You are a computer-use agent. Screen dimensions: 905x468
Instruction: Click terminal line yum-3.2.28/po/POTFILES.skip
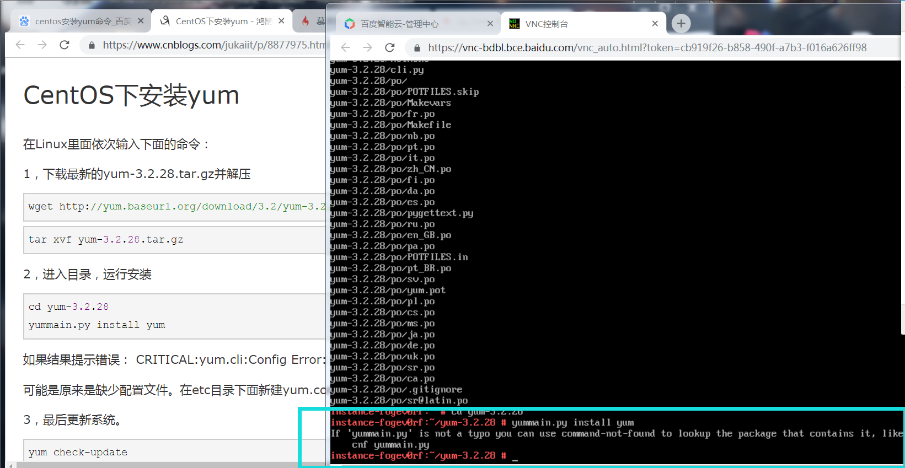click(x=404, y=92)
